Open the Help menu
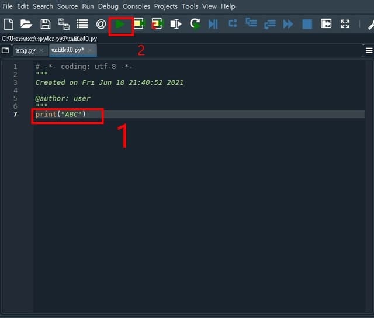The width and height of the screenshot is (374, 318). pos(228,6)
